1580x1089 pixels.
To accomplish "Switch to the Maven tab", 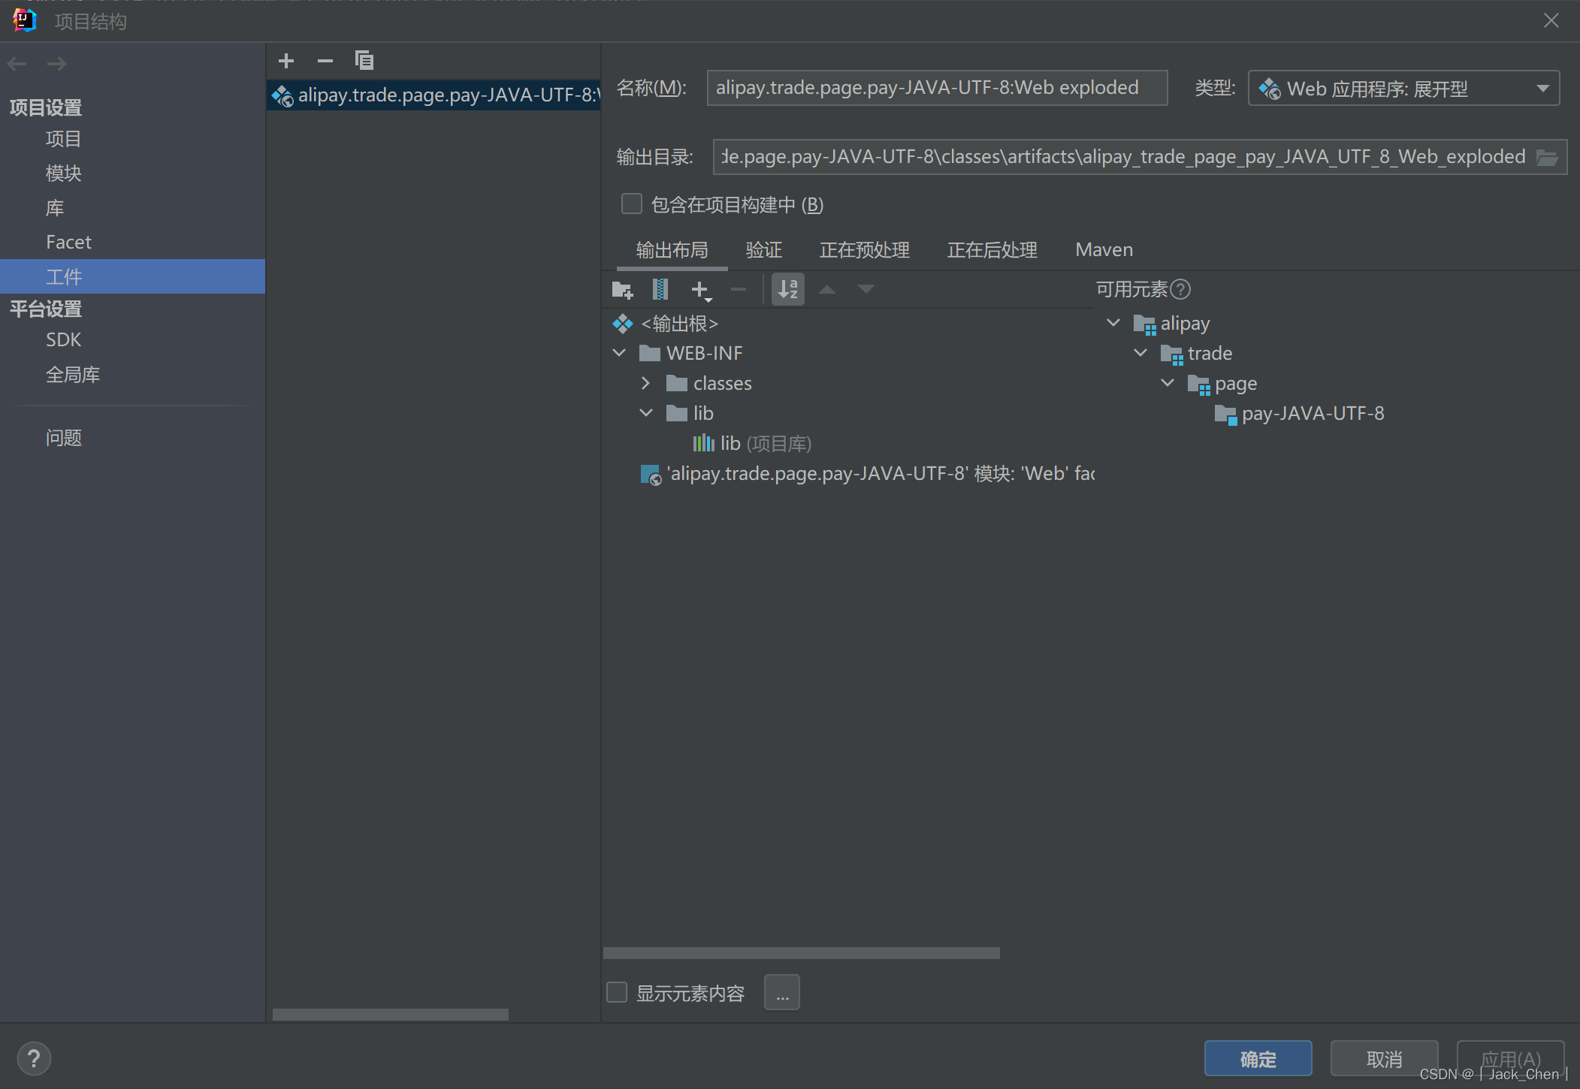I will [1104, 250].
